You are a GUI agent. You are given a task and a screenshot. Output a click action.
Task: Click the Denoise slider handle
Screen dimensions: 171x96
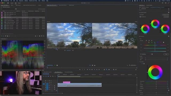point(145,58)
